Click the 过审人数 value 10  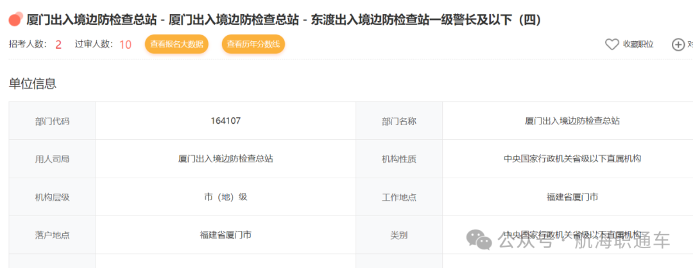126,45
